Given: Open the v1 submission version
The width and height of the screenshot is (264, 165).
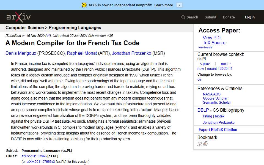Looking at the screenshot, I should coord(48,36).
